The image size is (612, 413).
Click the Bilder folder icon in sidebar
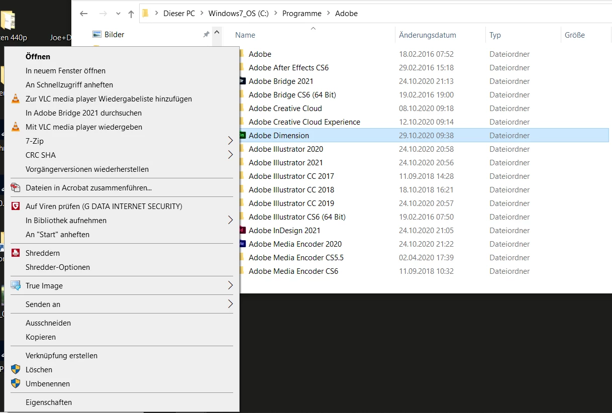click(x=97, y=34)
